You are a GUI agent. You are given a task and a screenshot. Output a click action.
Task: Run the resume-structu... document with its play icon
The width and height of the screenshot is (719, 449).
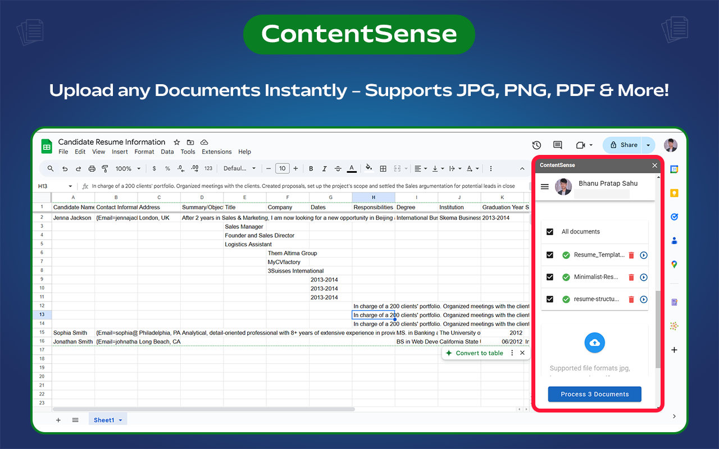644,299
